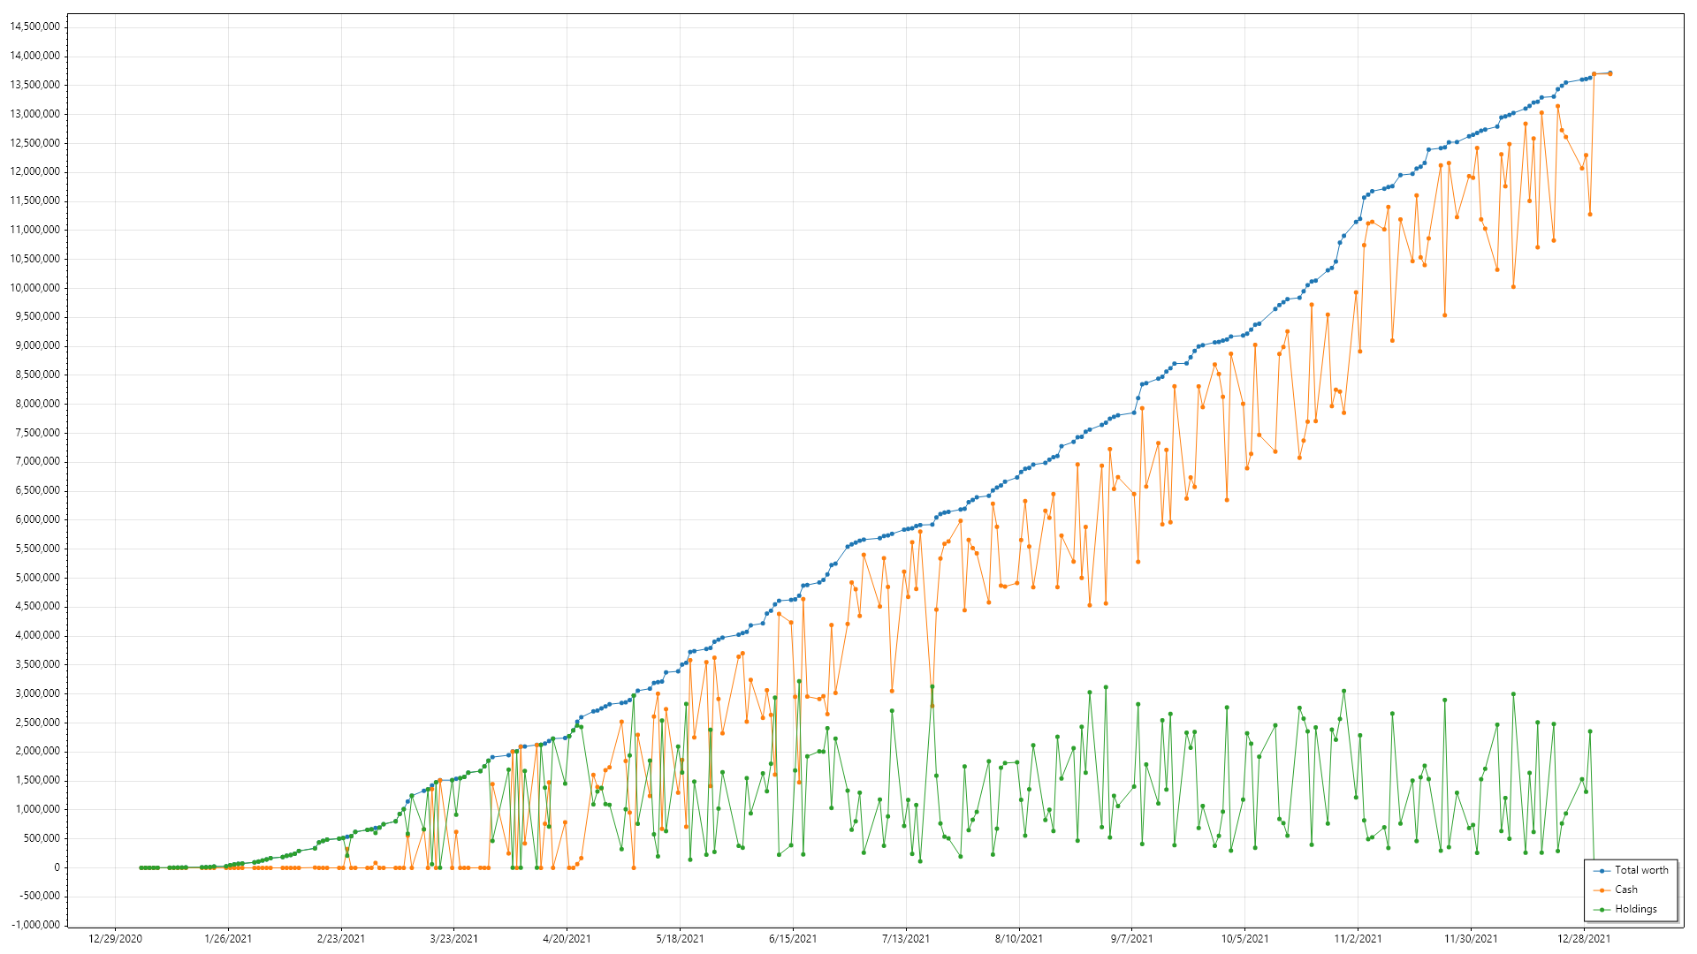This screenshot has width=1697, height=954.
Task: Click the 8,000,000 y-axis label
Action: click(38, 404)
